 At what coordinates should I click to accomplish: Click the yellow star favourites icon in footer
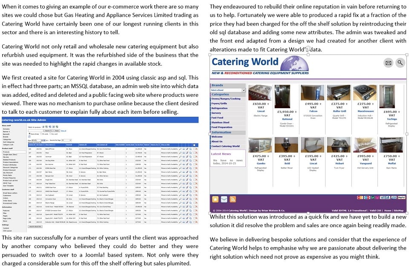click(215, 199)
